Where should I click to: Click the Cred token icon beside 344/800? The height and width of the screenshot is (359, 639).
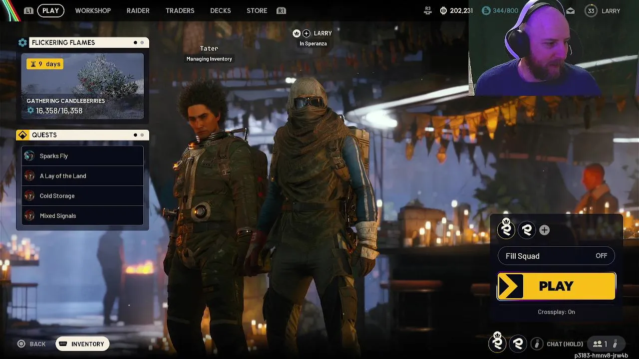486,10
